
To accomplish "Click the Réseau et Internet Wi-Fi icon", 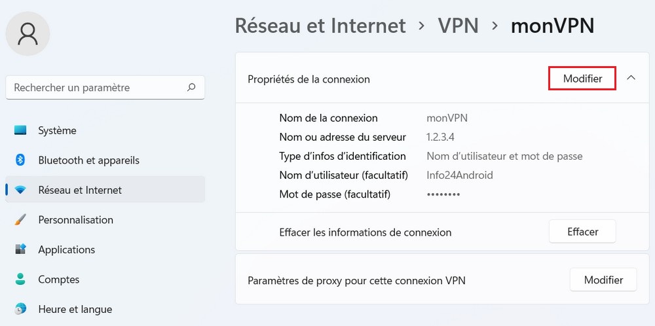I will click(20, 190).
